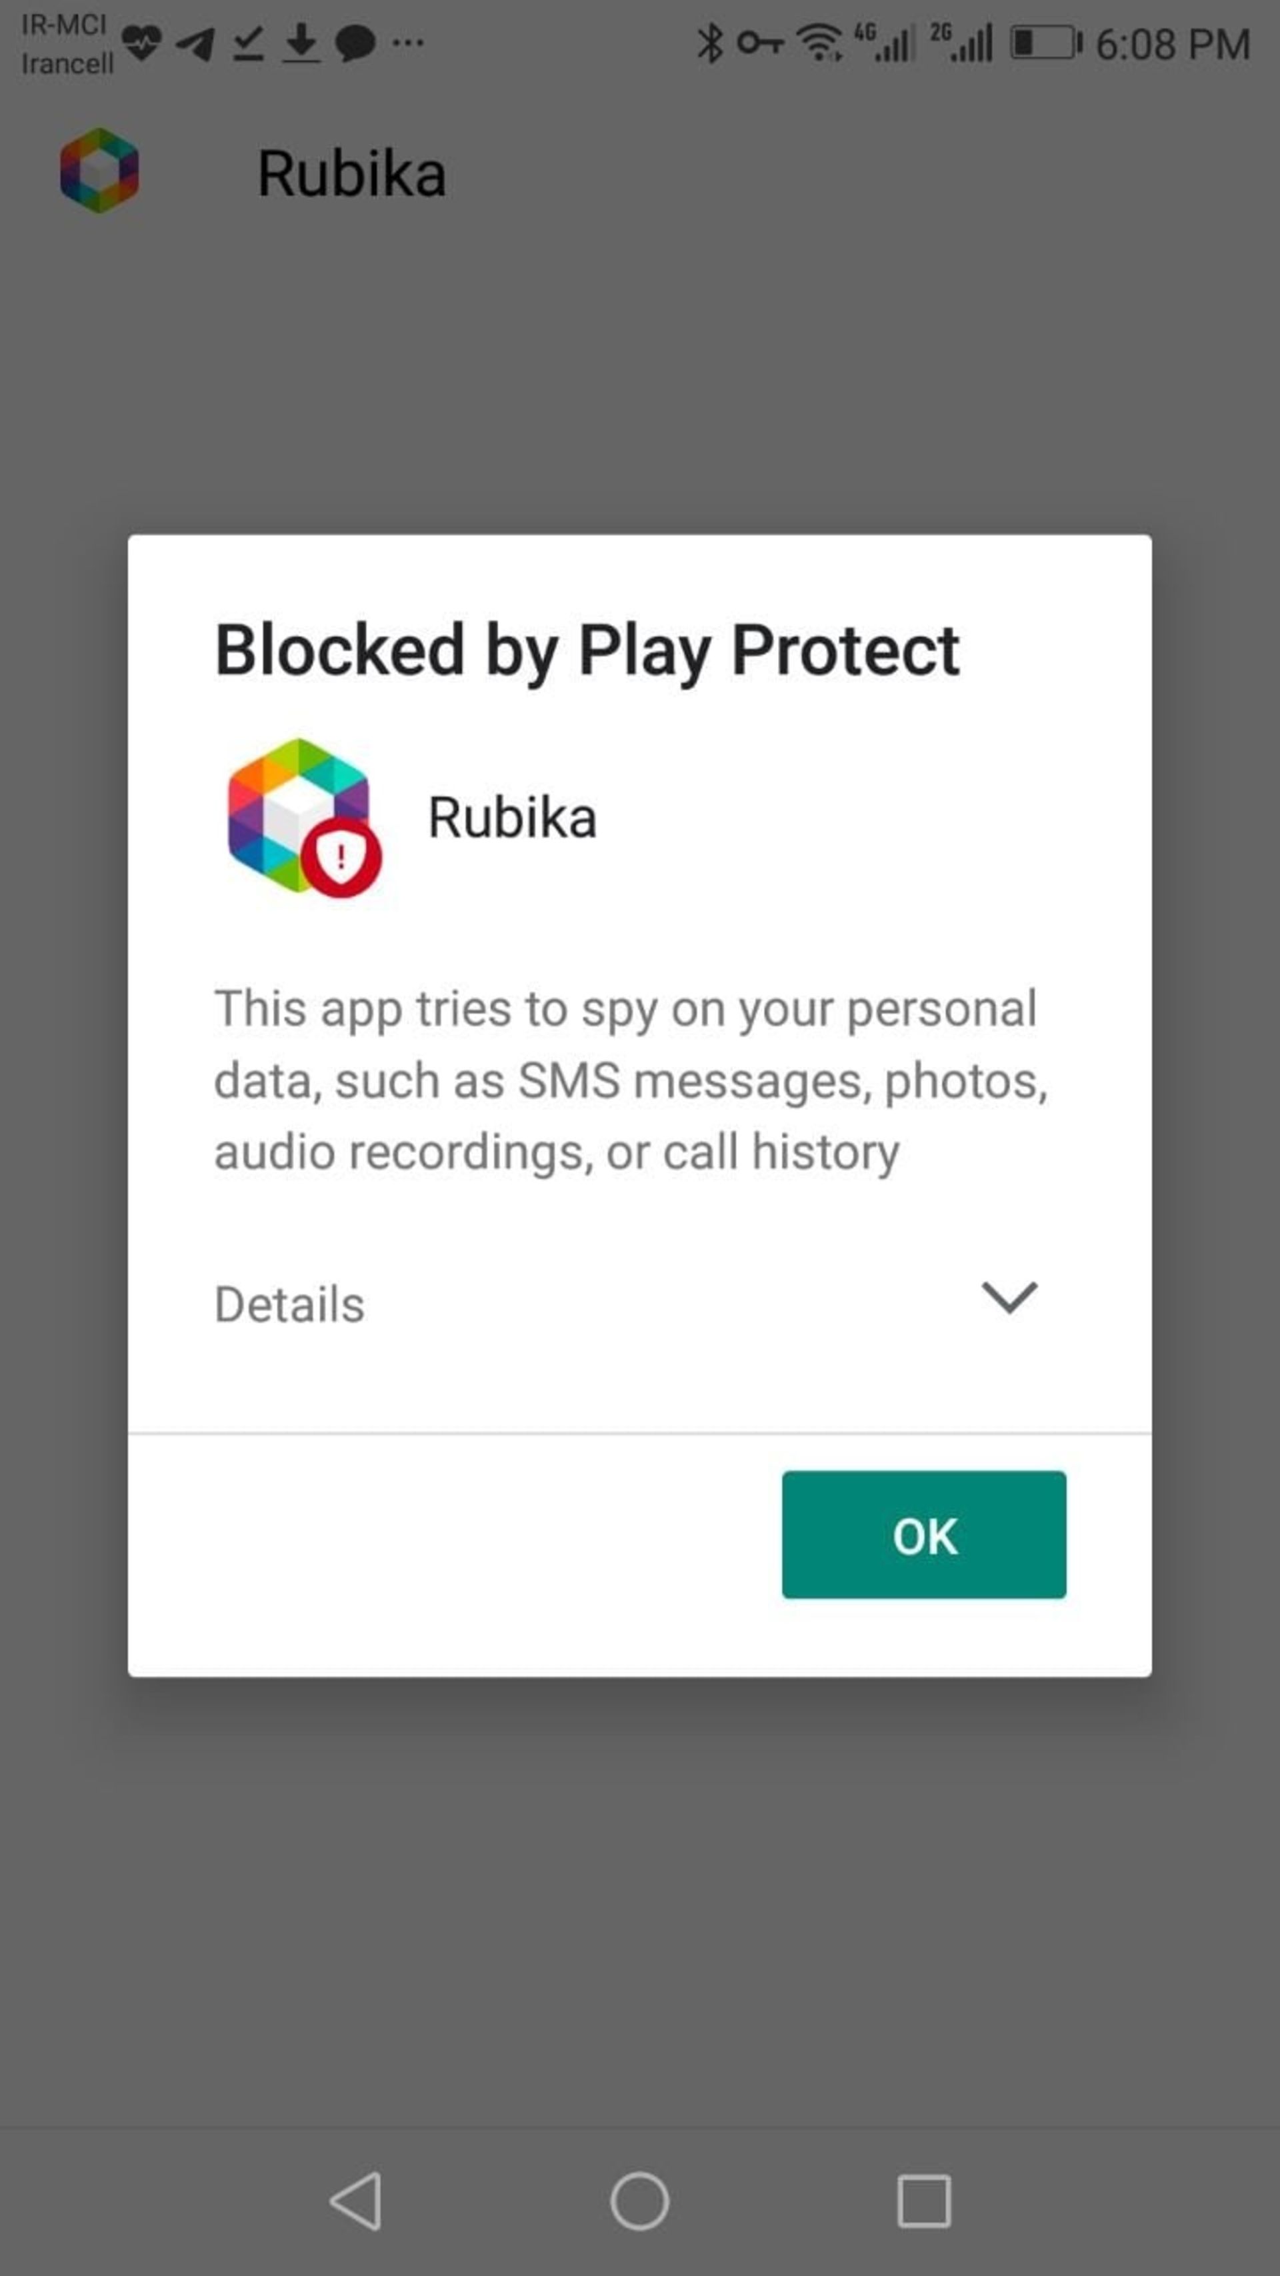Click the Rubika icon with red shield badge
The width and height of the screenshot is (1280, 2276).
coord(302,818)
